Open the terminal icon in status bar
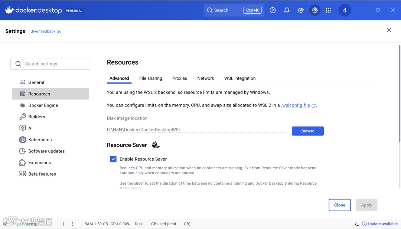This screenshot has width=401, height=229. coord(356,224)
